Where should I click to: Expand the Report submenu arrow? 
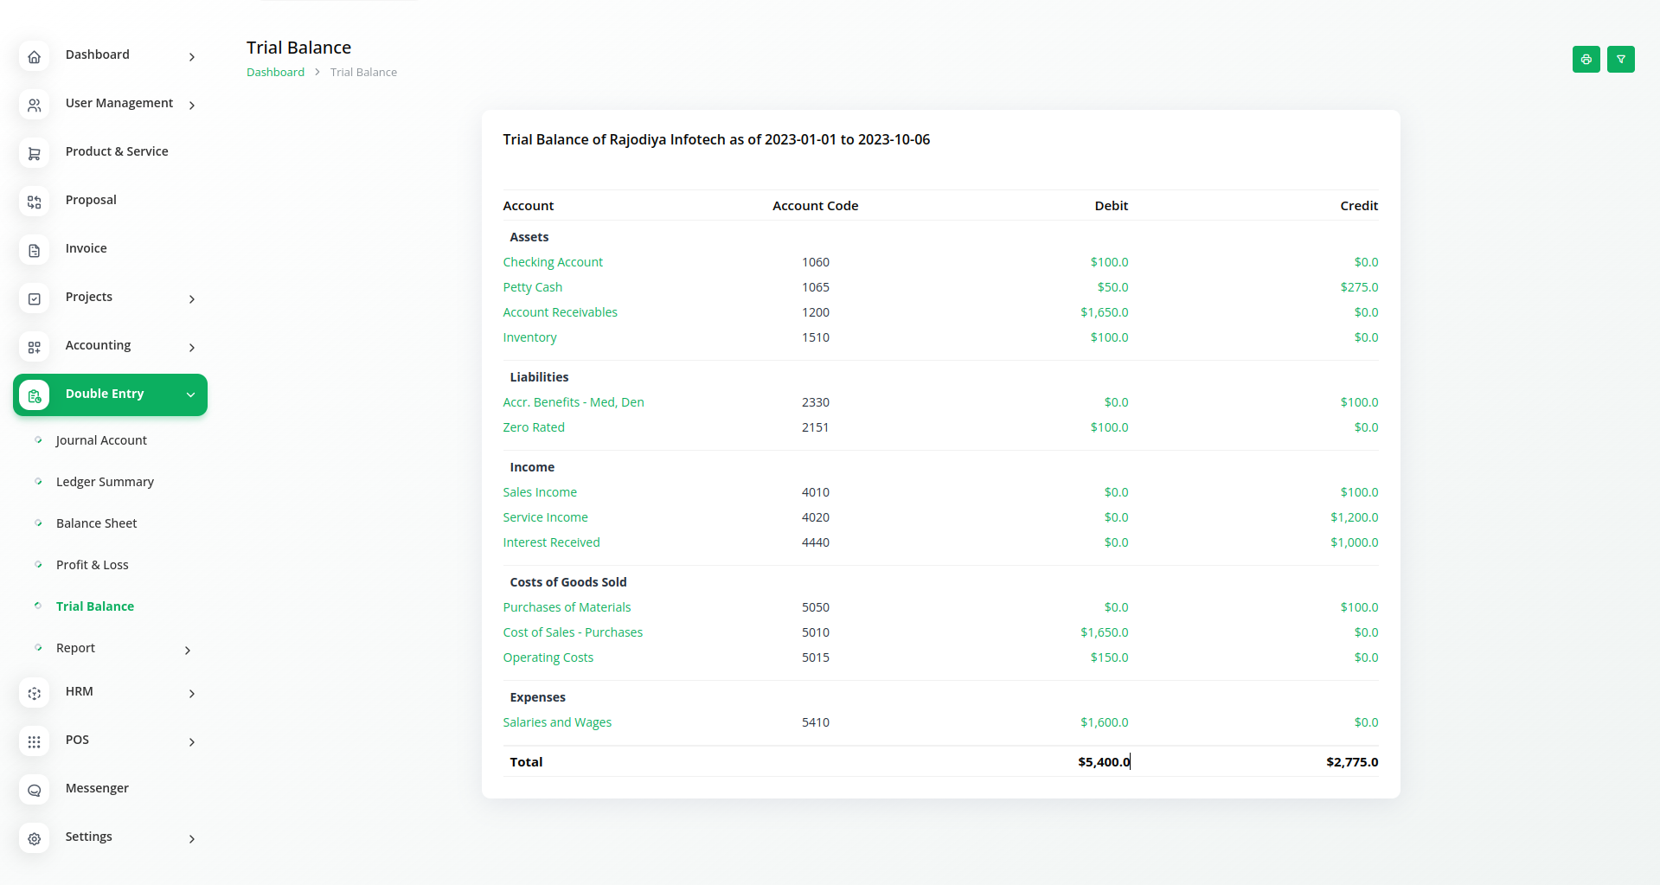188,651
